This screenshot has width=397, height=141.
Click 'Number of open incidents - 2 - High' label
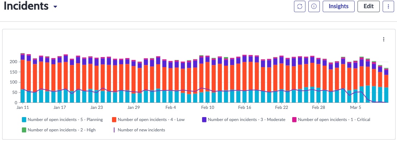pos(62,130)
